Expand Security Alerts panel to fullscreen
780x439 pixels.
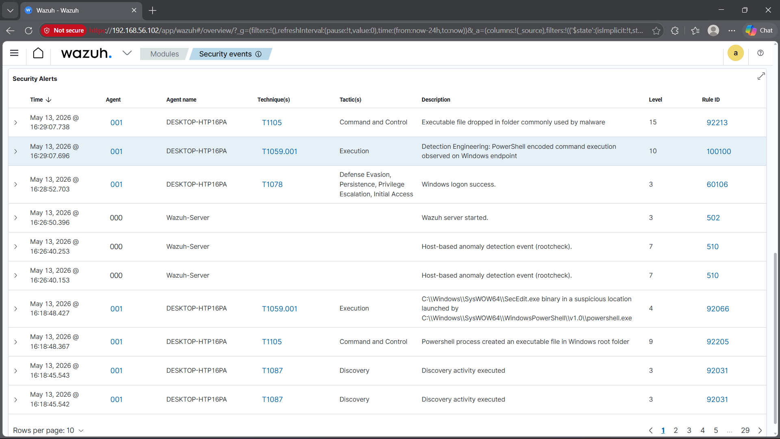click(x=761, y=76)
